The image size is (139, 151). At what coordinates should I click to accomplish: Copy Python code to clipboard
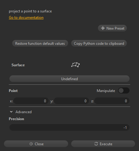pos(99,43)
